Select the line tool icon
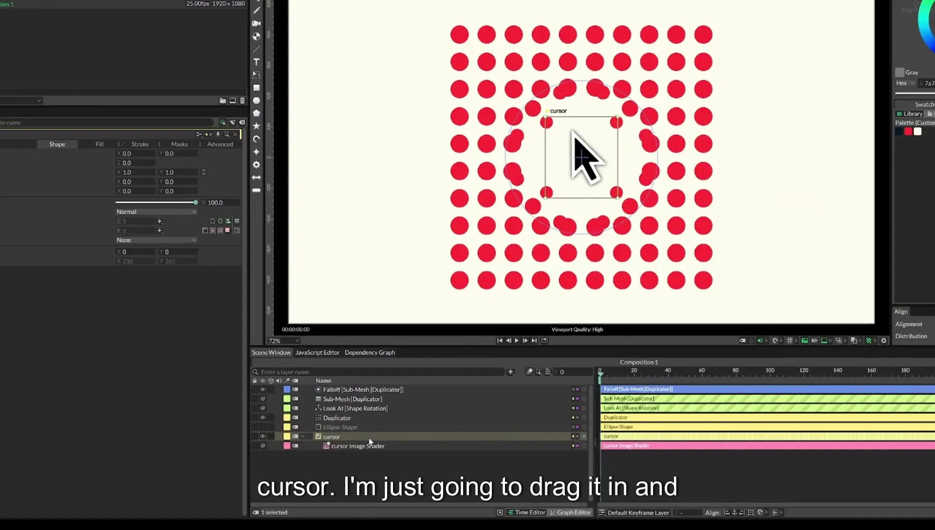The image size is (935, 530). click(x=256, y=49)
